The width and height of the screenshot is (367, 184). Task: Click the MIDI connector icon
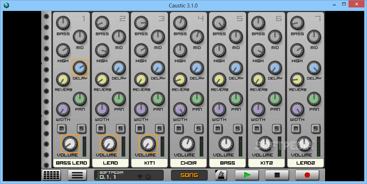(148, 177)
